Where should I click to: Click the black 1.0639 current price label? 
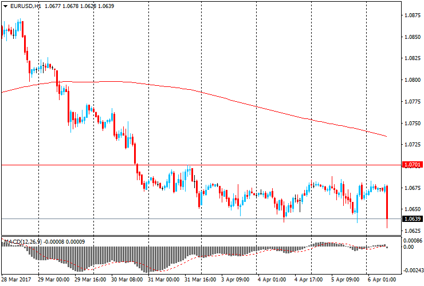pos(413,219)
